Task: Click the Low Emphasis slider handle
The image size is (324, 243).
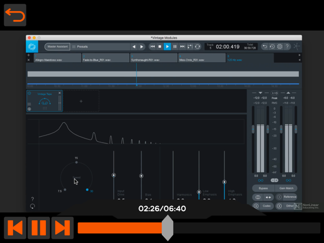Action: 199,192
